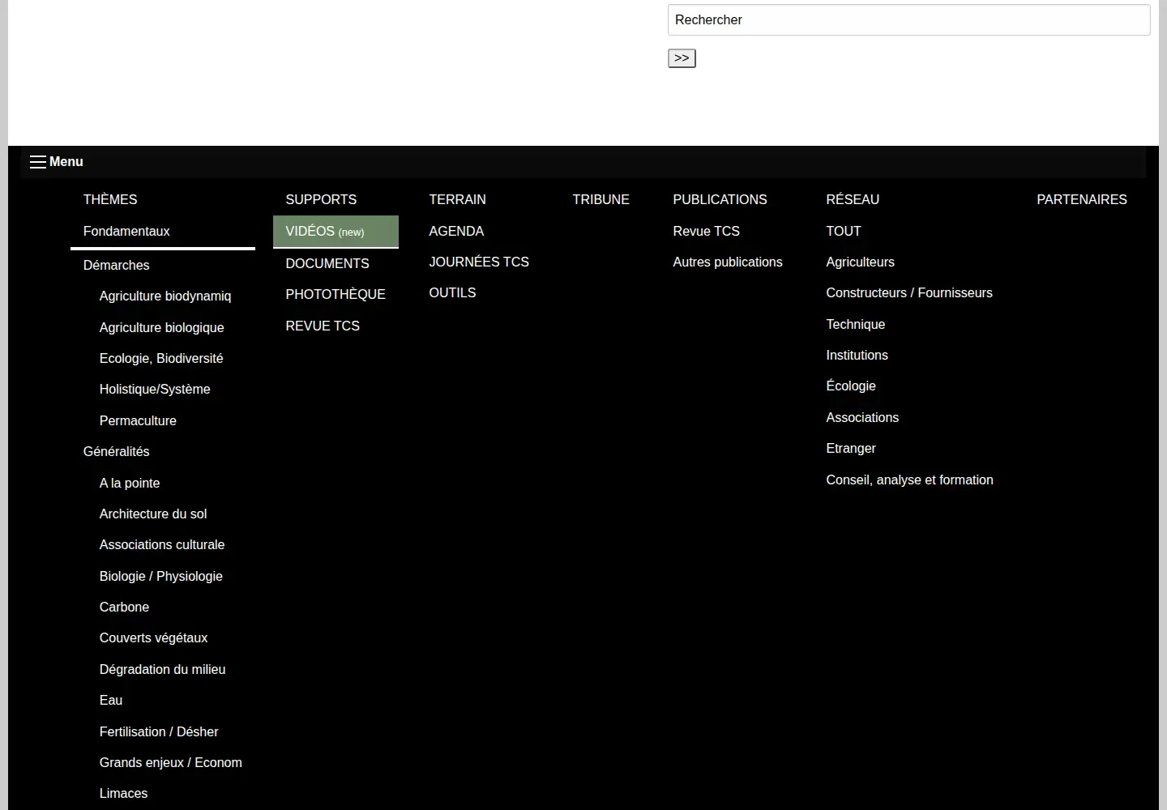Click the hamburger Menu icon
Viewport: 1167px width, 810px height.
click(38, 162)
